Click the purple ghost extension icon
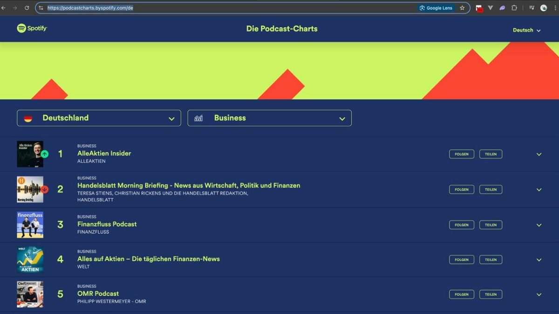This screenshot has height=314, width=559. (502, 8)
